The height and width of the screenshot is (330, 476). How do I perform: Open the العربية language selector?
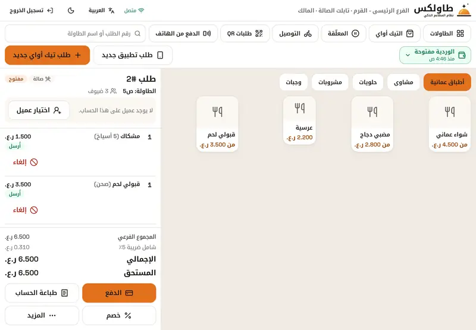(x=101, y=11)
